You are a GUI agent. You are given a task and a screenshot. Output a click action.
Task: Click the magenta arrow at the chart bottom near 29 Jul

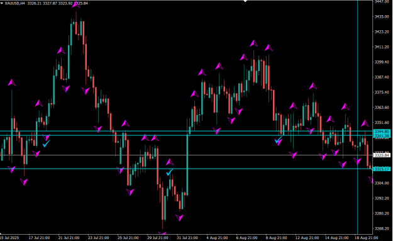(162, 233)
